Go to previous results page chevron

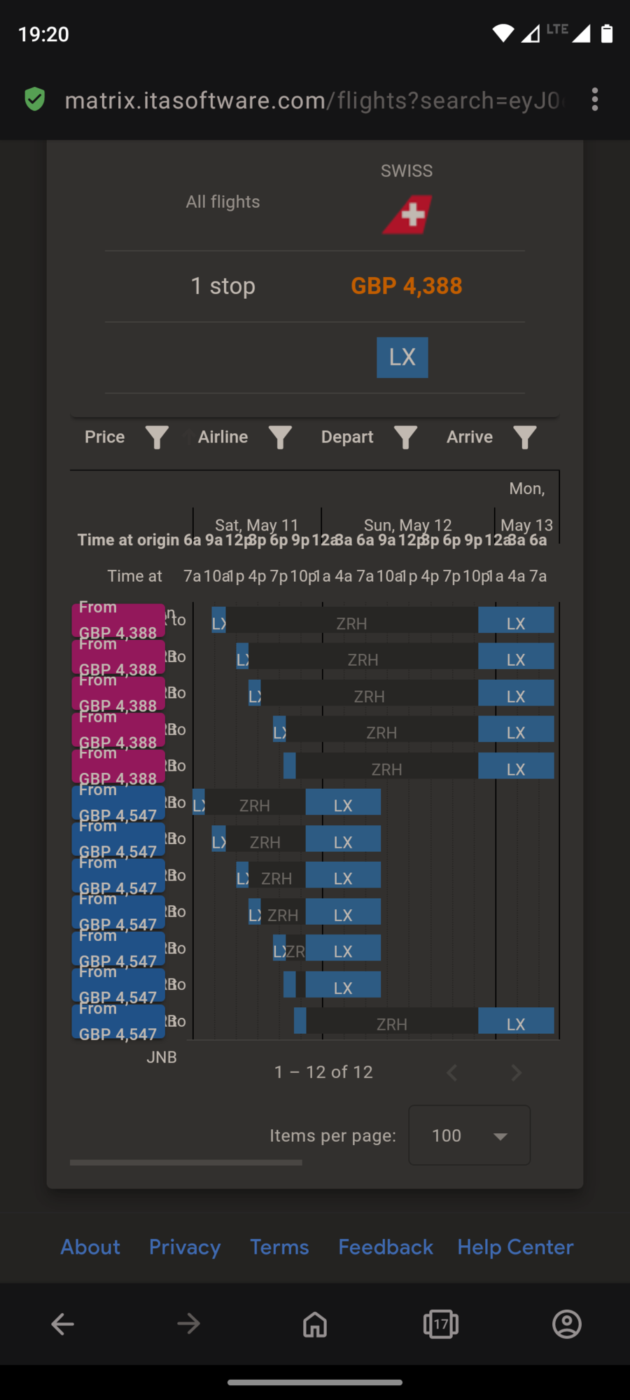pos(452,1072)
